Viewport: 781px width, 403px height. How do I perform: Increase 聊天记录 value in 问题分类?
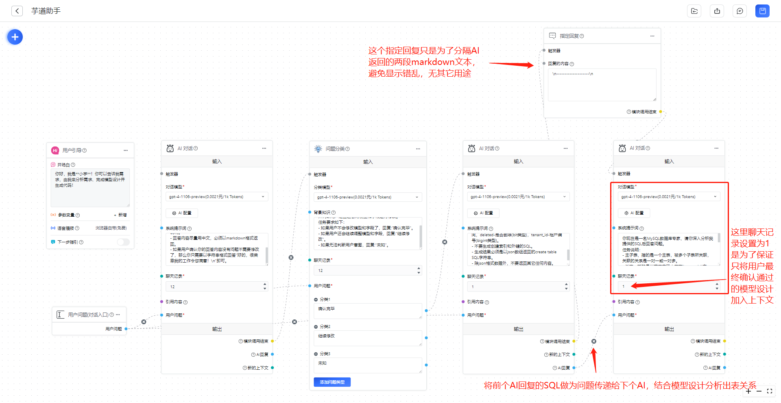pyautogui.click(x=419, y=268)
